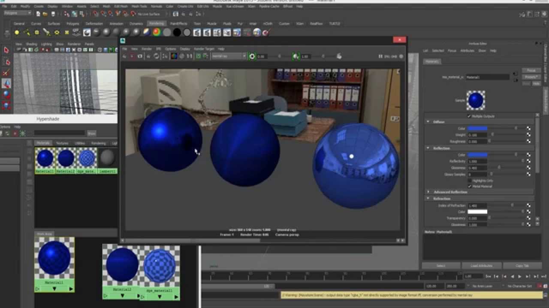The width and height of the screenshot is (549, 308).
Task: Select the lambert1 swatch in Hypershade
Action: [108, 160]
